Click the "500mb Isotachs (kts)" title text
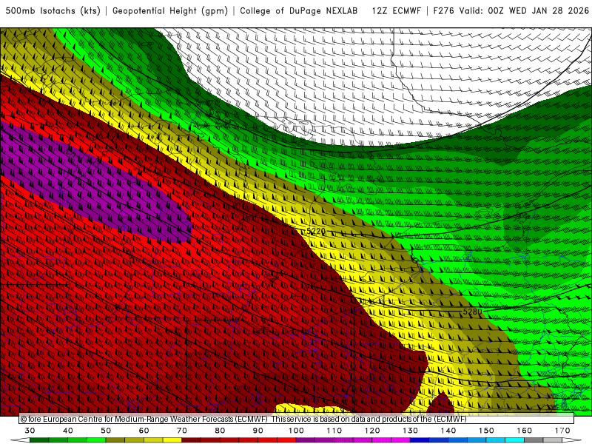This screenshot has height=444, width=592. 53,11
